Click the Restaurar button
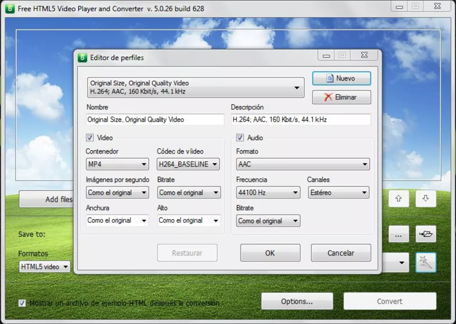Viewport: 456px width, 324px height. tap(187, 253)
